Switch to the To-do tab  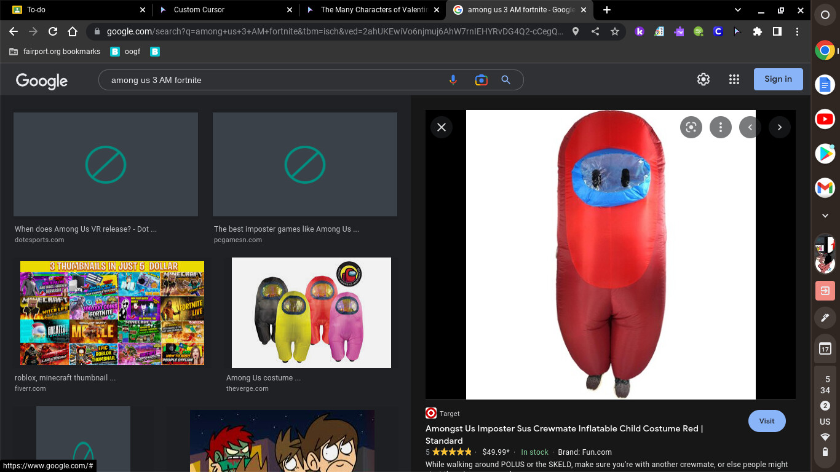[x=74, y=10]
